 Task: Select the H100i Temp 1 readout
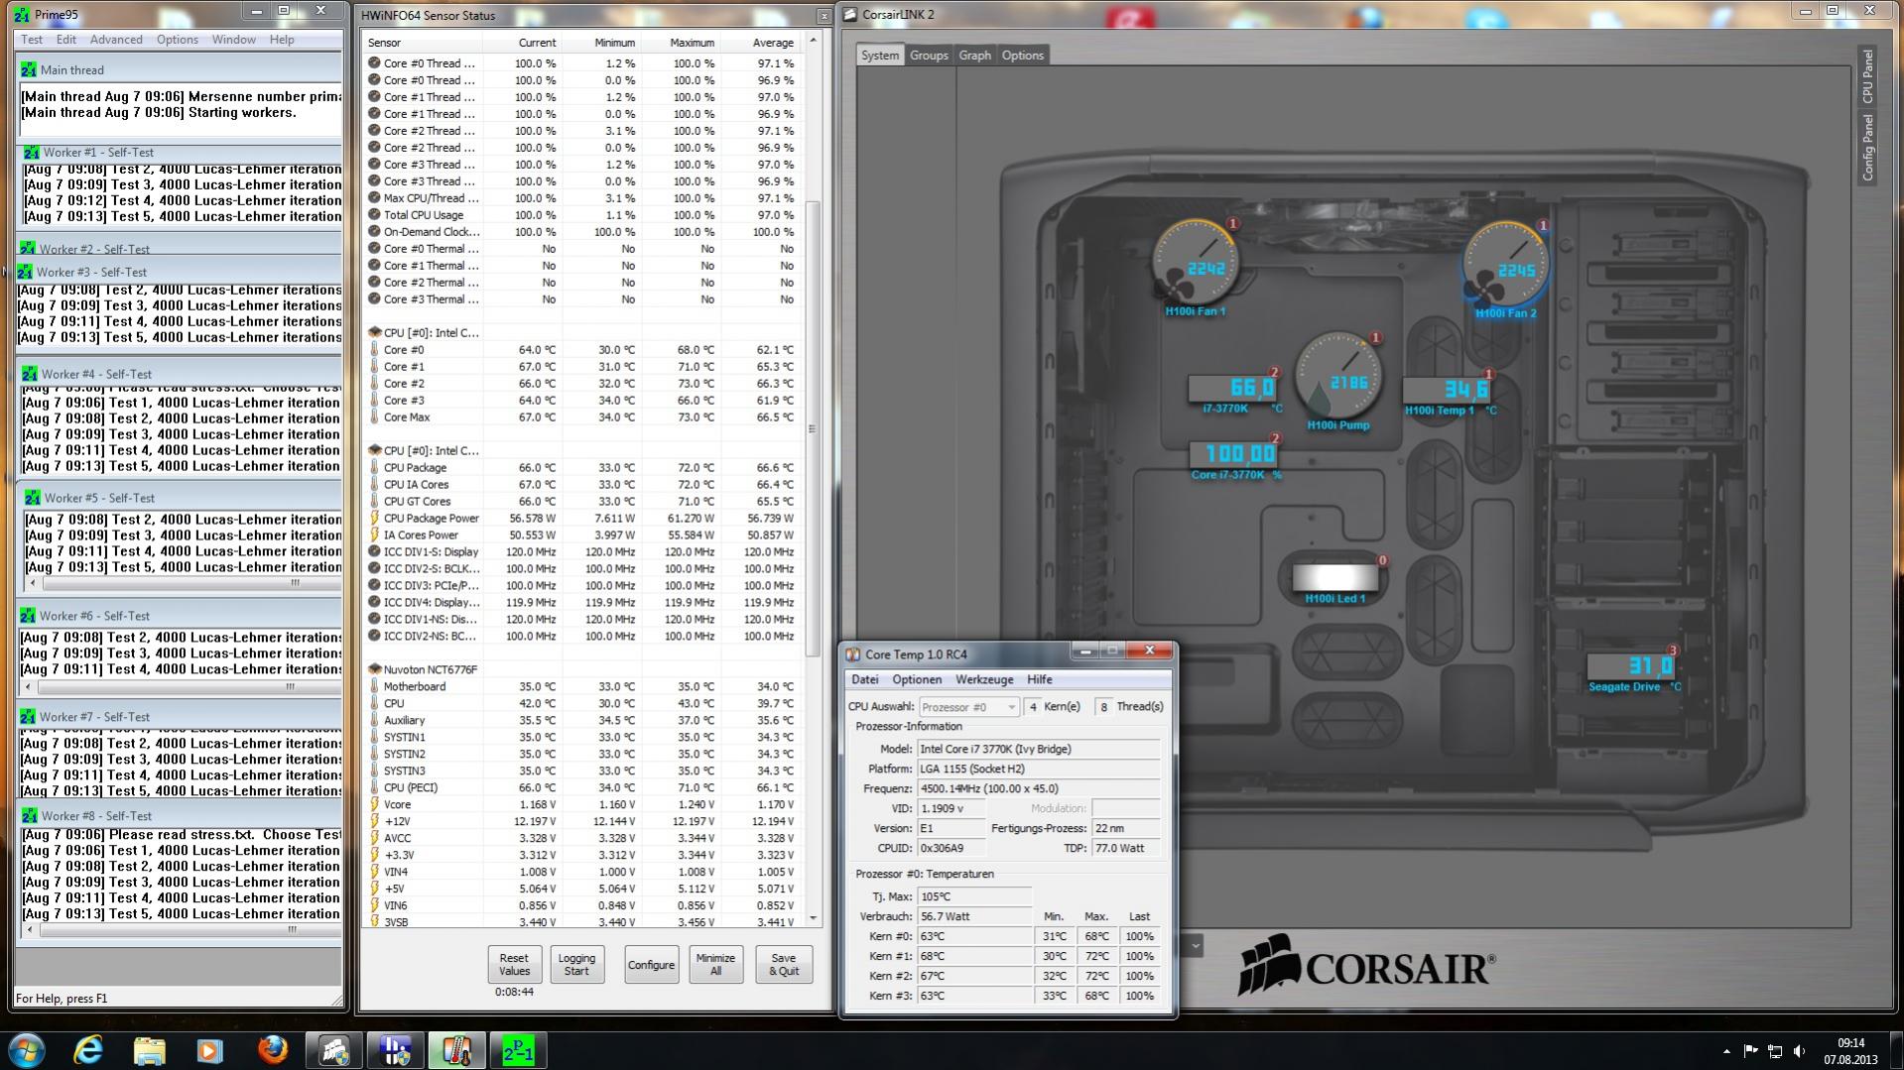[1448, 390]
